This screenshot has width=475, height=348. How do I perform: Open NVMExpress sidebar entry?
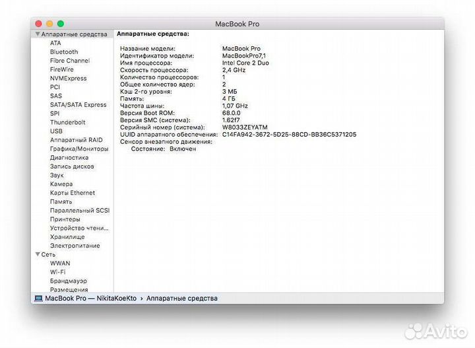(69, 78)
